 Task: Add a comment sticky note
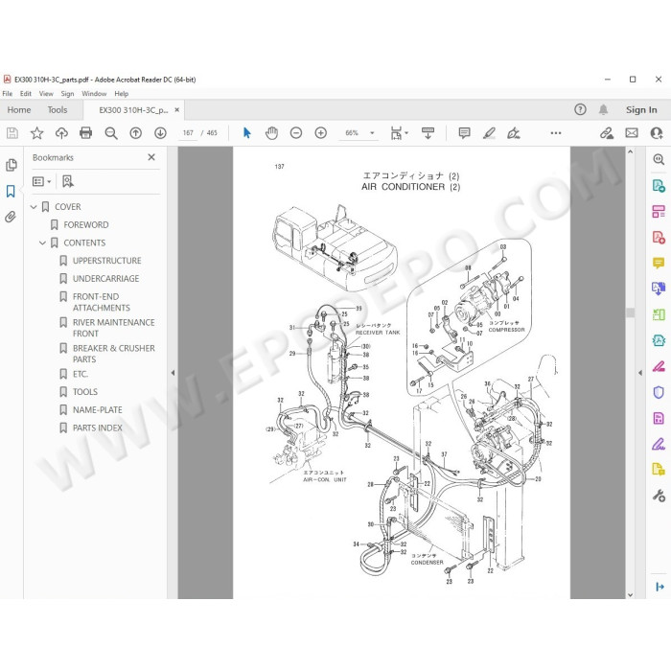click(x=464, y=133)
